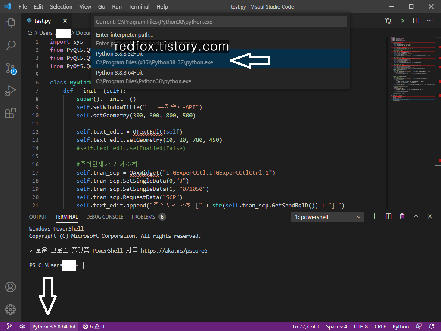Image resolution: width=441 pixels, height=331 pixels.
Task: Open notifications bell in status bar
Action: (432, 327)
